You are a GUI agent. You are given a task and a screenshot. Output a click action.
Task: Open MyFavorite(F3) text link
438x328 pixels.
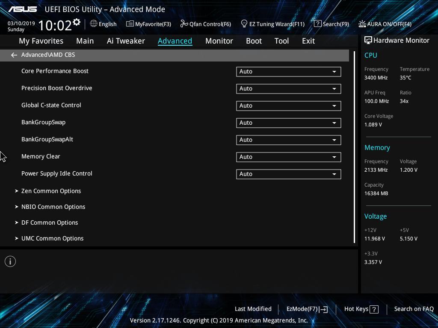[x=153, y=24]
